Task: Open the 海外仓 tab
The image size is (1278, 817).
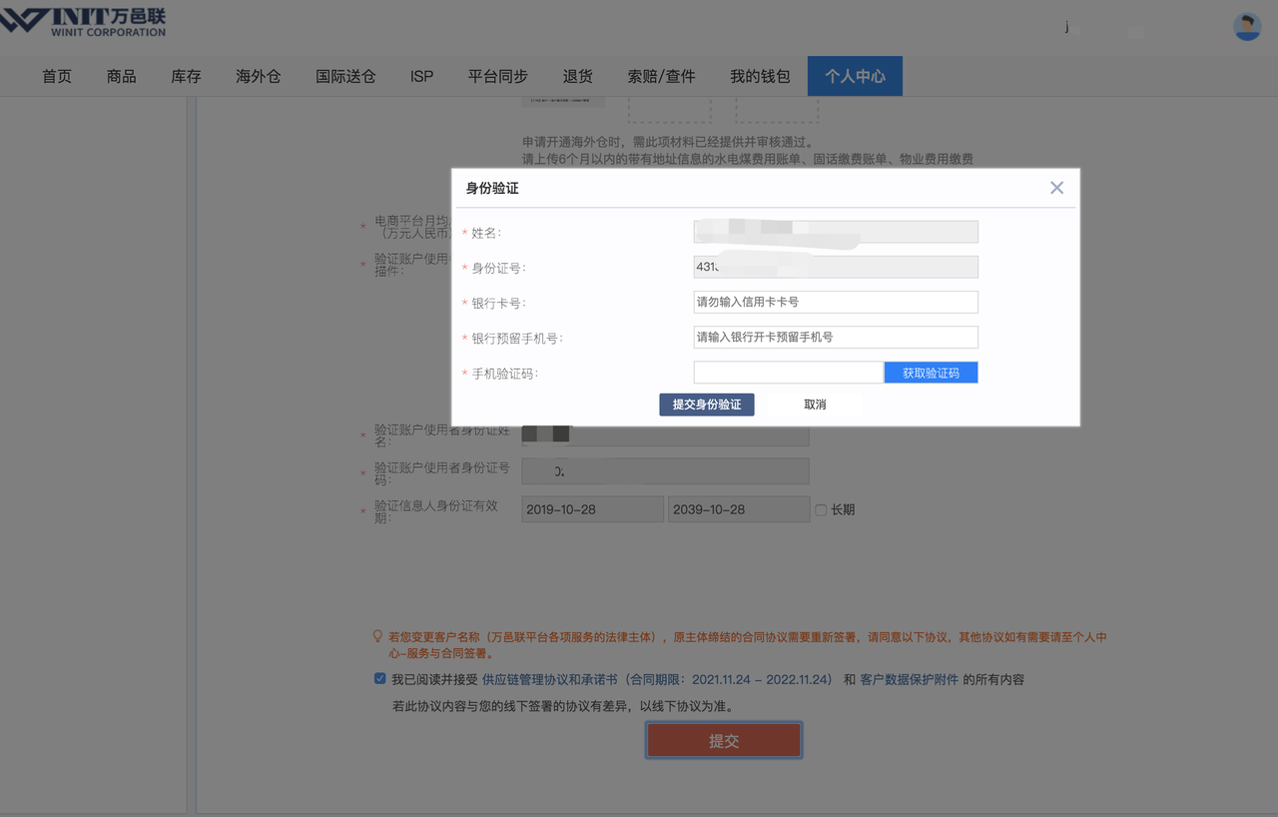Action: click(259, 76)
